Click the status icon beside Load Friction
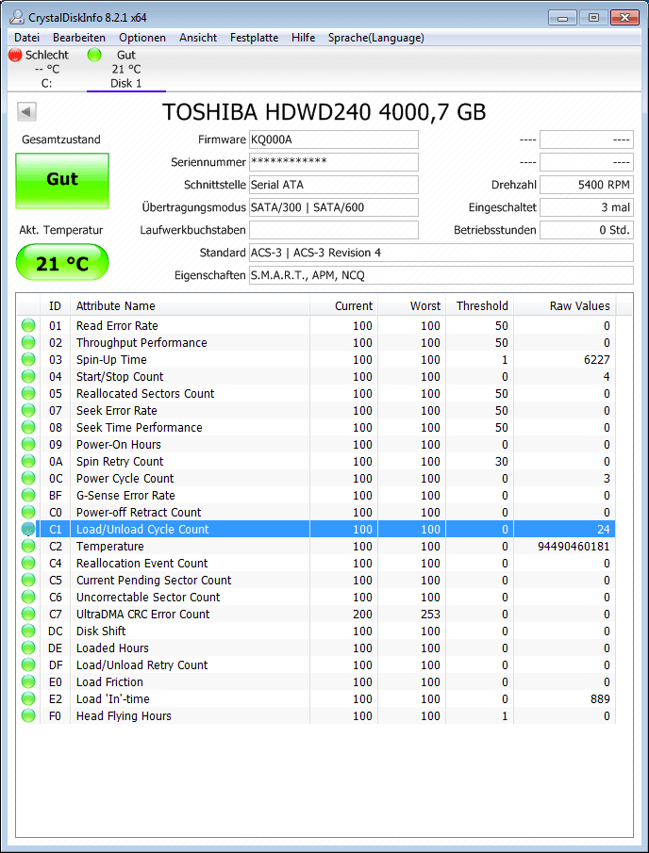 click(x=28, y=682)
